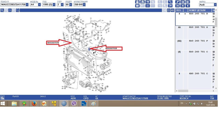This screenshot has height=123, width=219.
Task: Click the pin icon in toolbar
Action: pyautogui.click(x=178, y=2)
